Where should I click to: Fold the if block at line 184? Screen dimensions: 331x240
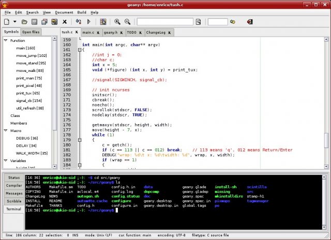[x=80, y=165]
